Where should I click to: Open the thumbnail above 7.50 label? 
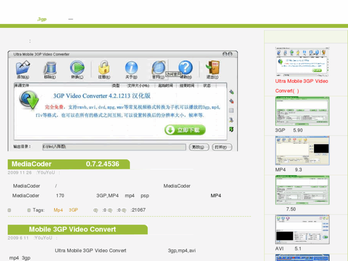[302, 190]
